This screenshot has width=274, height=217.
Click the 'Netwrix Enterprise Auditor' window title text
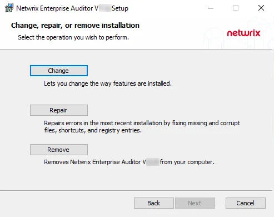pyautogui.click(x=72, y=8)
